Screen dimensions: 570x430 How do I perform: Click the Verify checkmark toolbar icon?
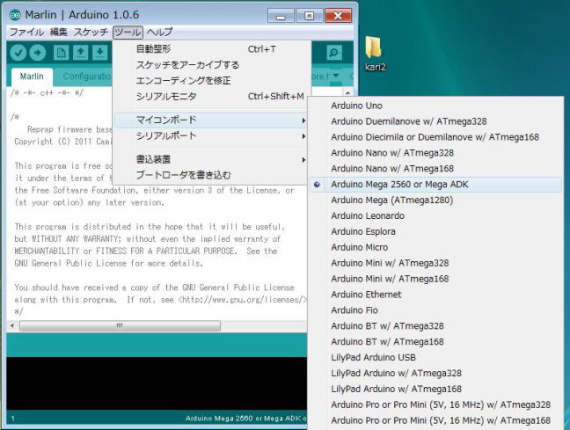[x=18, y=53]
